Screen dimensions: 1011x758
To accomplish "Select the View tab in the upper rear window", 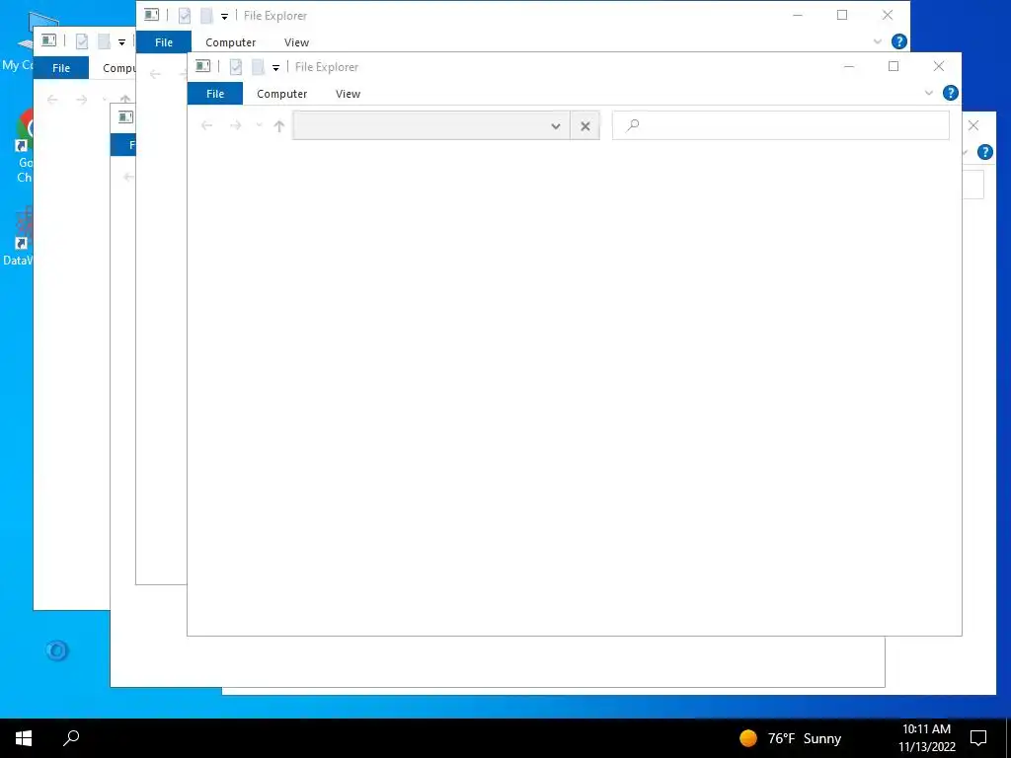I will 296,41.
